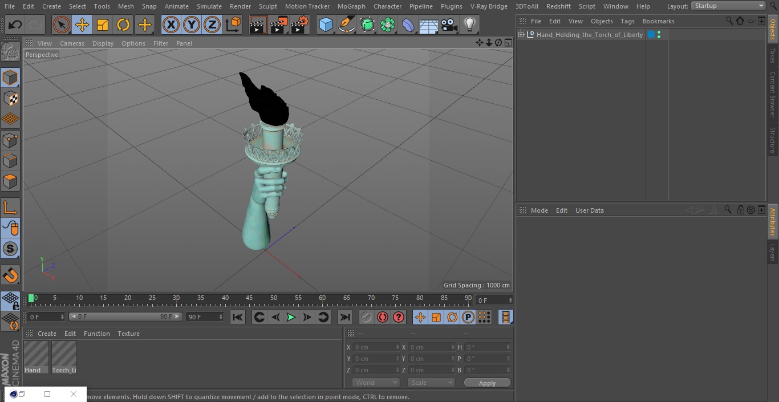Select the spline Pen tool

coord(346,25)
